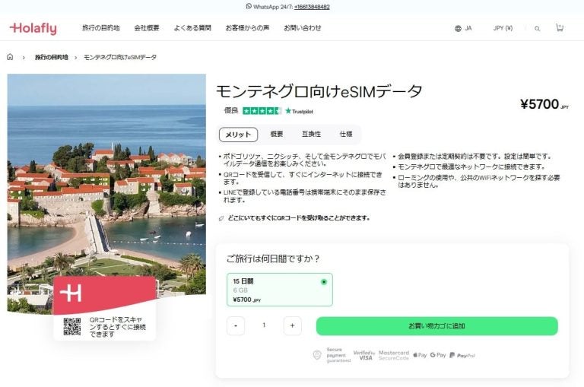This screenshot has height=387, width=584.
Task: Click モンテネグロ向けeSIMデータ breadcrumb text
Action: pos(120,57)
